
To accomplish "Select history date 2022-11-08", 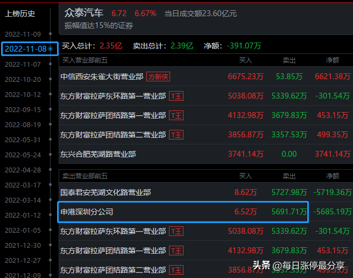I will coord(26,49).
